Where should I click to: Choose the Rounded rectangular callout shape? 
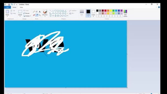point(61,16)
